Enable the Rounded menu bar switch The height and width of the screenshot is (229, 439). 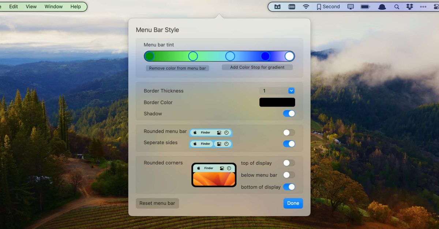[x=289, y=132]
